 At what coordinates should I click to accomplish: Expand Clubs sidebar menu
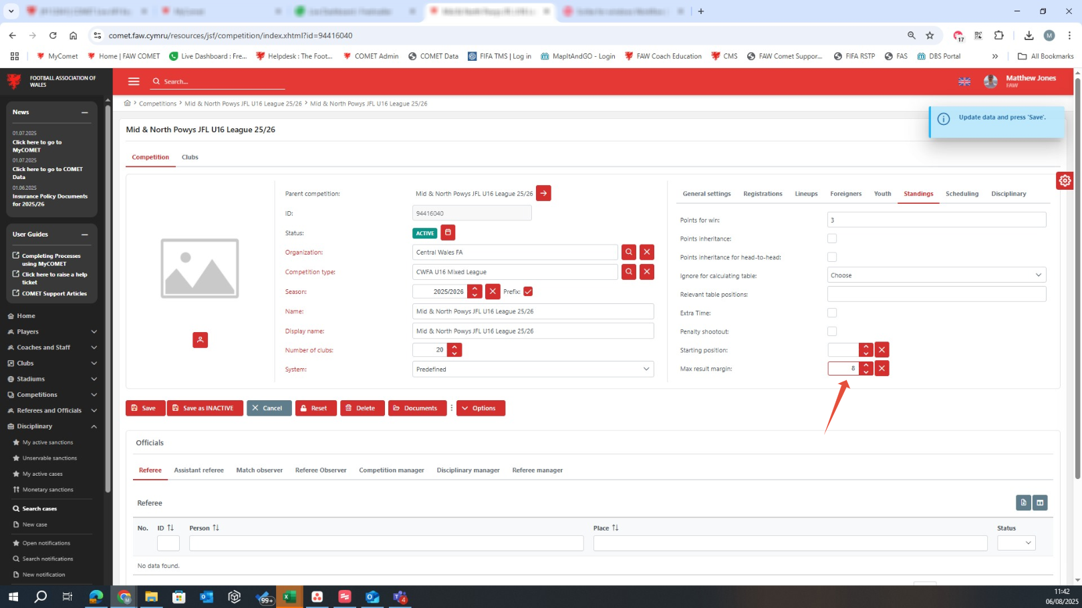pos(52,363)
